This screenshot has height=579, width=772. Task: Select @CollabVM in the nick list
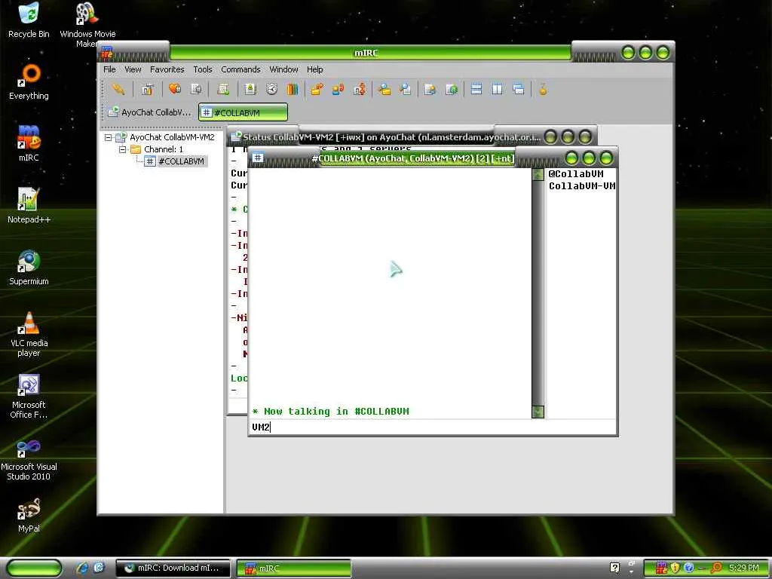tap(575, 174)
